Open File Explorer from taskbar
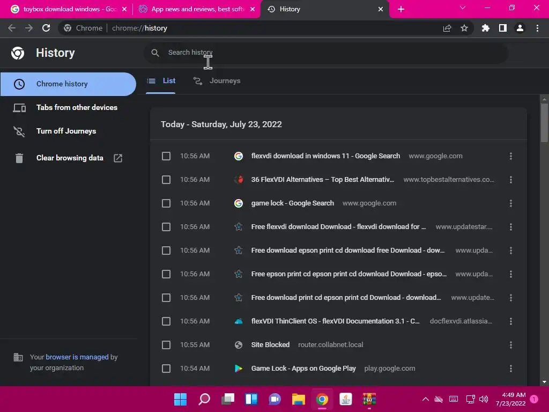Viewport: 549px width, 412px height. click(x=298, y=399)
